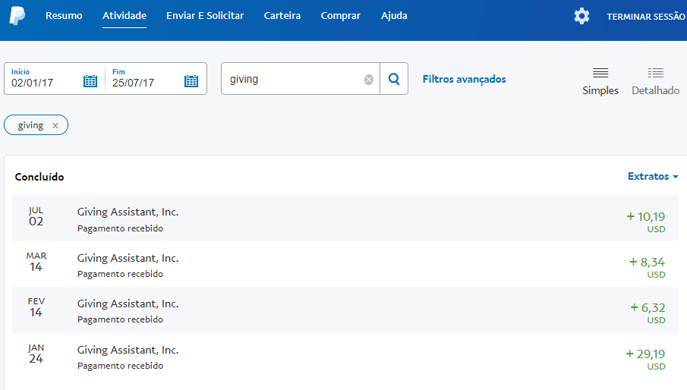Click the PayPal logo icon
Screen dimensions: 687x390
[17, 16]
